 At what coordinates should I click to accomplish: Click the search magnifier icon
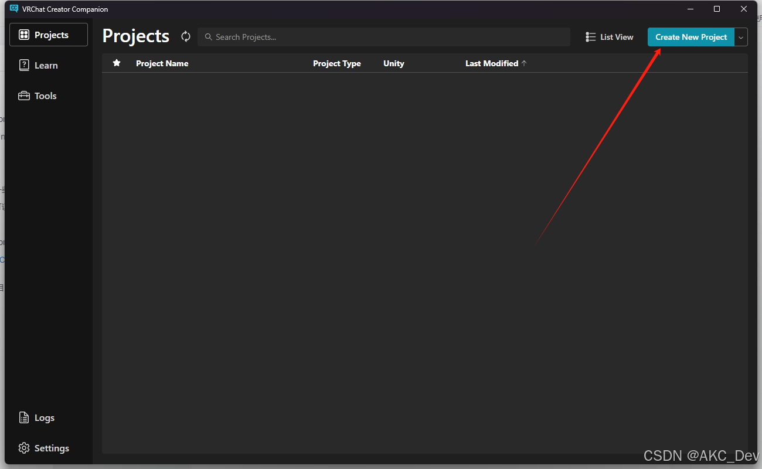(x=208, y=37)
